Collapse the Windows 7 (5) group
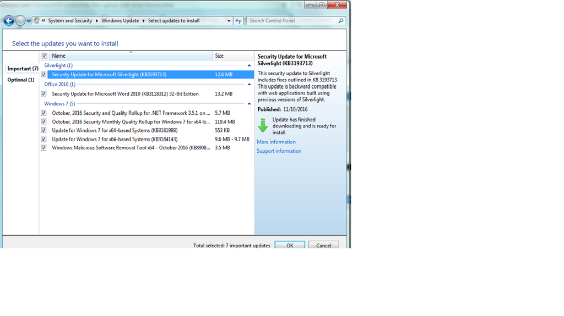Viewport: 564px width, 316px height. pyautogui.click(x=249, y=104)
